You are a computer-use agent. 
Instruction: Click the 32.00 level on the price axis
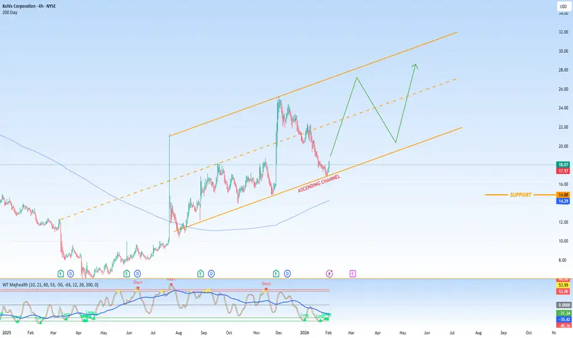(x=563, y=32)
